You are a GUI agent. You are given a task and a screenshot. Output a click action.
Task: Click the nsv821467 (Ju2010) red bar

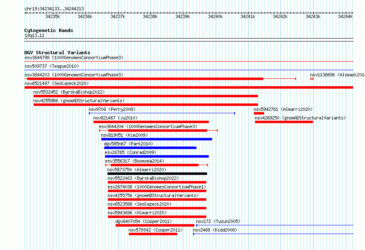tap(151, 122)
